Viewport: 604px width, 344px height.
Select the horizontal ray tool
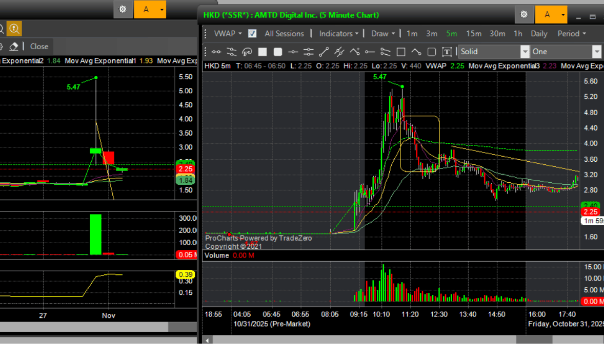coord(370,52)
